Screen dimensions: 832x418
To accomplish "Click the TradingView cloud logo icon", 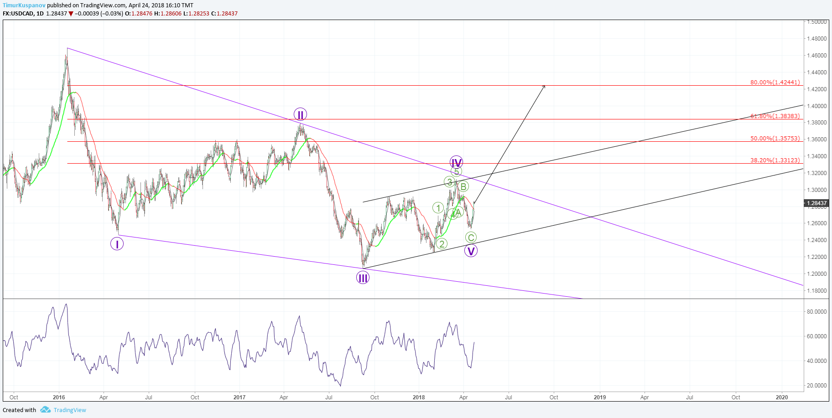I will (45, 410).
